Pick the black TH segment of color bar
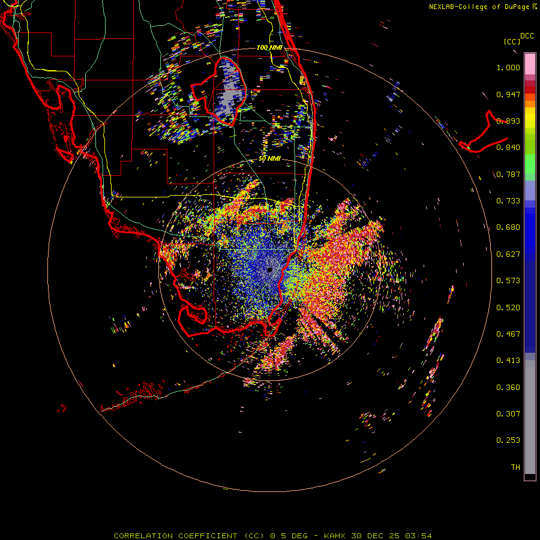 [x=530, y=476]
